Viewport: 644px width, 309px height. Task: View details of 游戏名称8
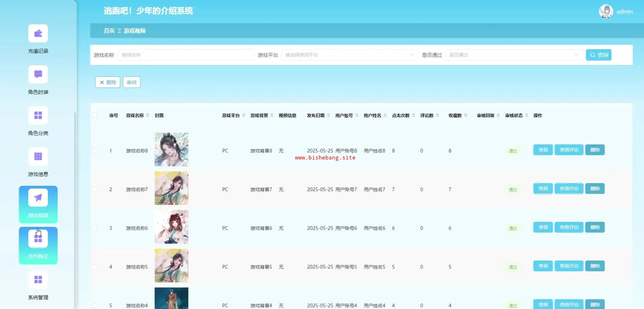[543, 150]
